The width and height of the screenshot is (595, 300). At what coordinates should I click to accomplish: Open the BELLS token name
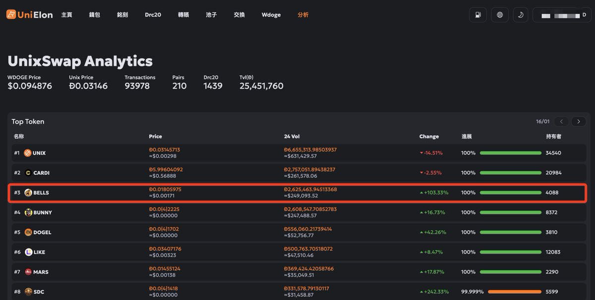click(x=41, y=193)
